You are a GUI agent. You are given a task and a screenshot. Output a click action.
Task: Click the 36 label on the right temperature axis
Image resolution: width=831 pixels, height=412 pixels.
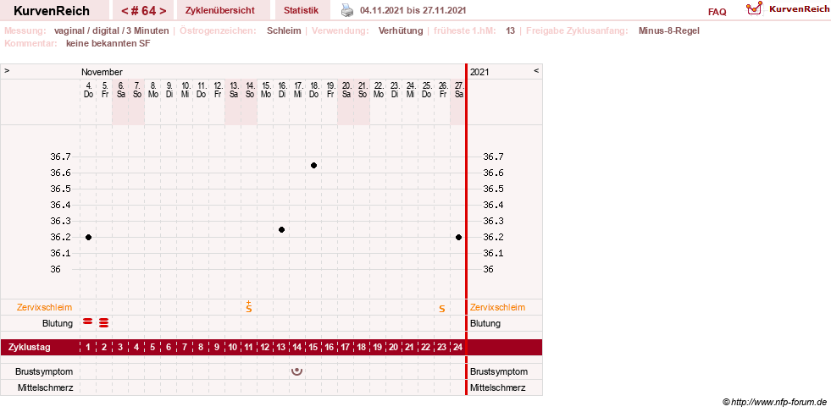click(x=488, y=269)
